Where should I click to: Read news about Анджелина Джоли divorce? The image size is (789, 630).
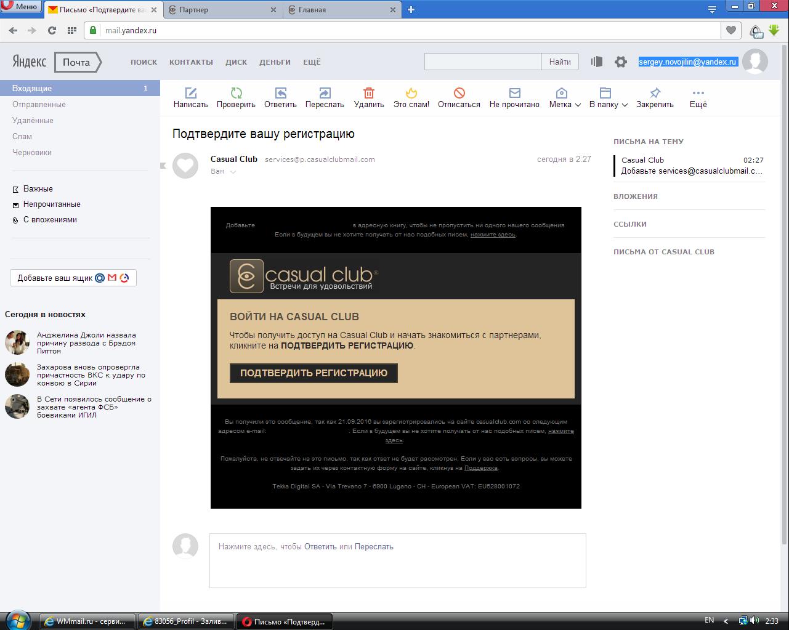(x=86, y=343)
